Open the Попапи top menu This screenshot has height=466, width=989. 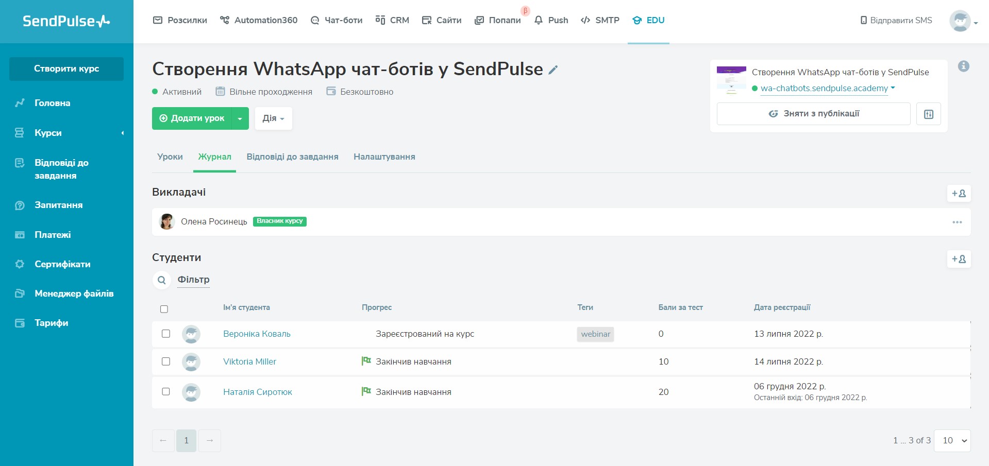click(498, 20)
